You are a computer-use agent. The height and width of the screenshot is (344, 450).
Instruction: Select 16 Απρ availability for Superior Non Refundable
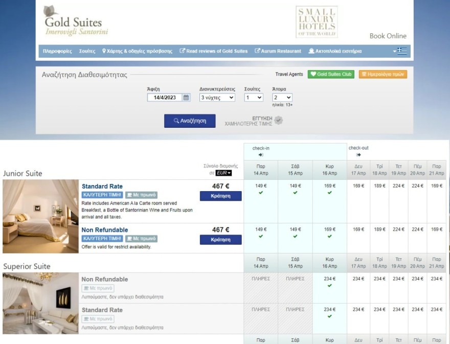pyautogui.click(x=329, y=282)
